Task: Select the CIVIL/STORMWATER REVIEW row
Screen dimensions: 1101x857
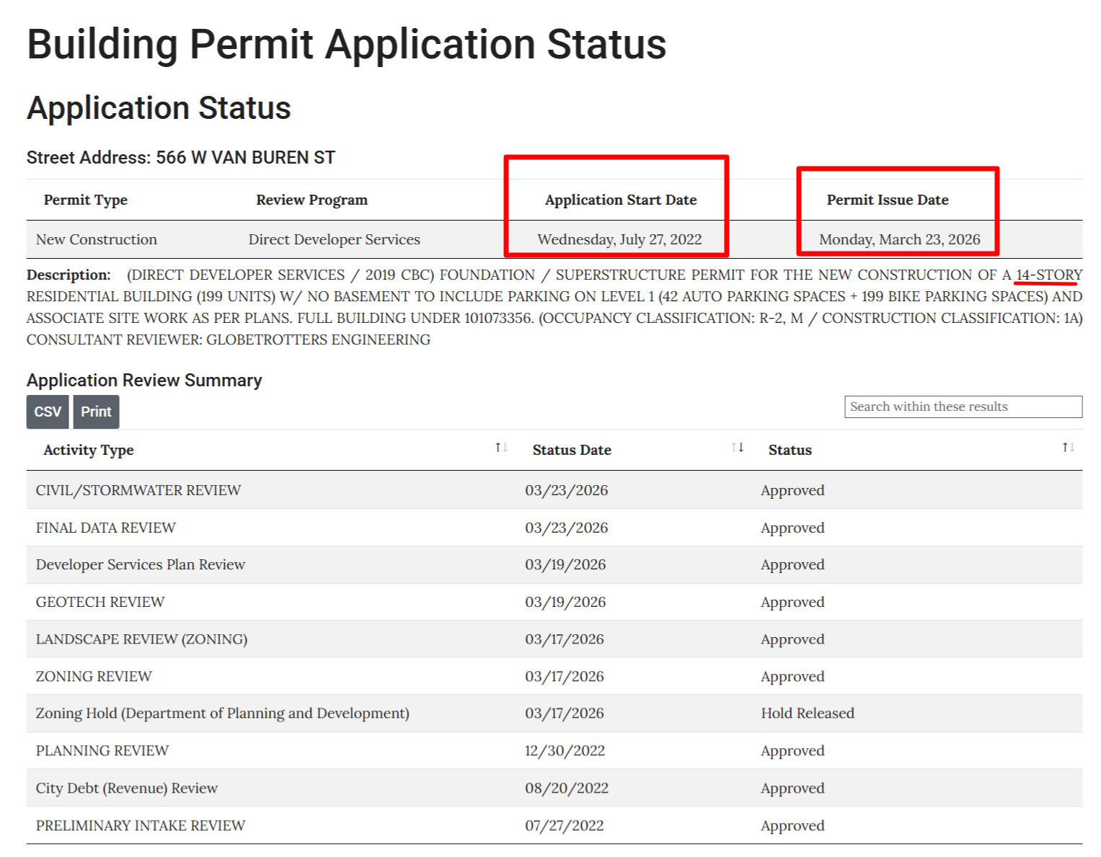Action: pos(138,490)
